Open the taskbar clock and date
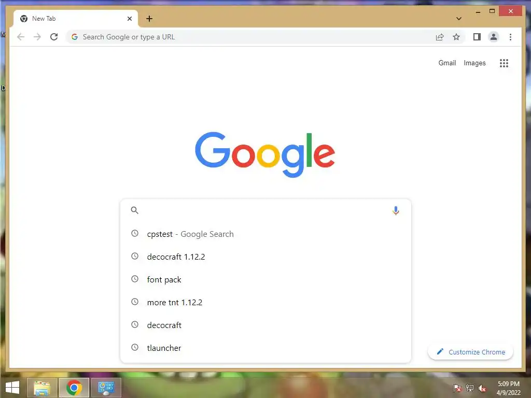This screenshot has width=531, height=398. 508,388
